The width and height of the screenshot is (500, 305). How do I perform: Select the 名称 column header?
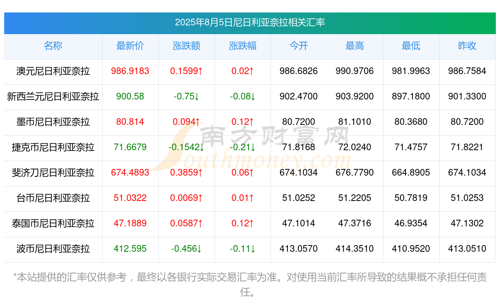(x=53, y=46)
